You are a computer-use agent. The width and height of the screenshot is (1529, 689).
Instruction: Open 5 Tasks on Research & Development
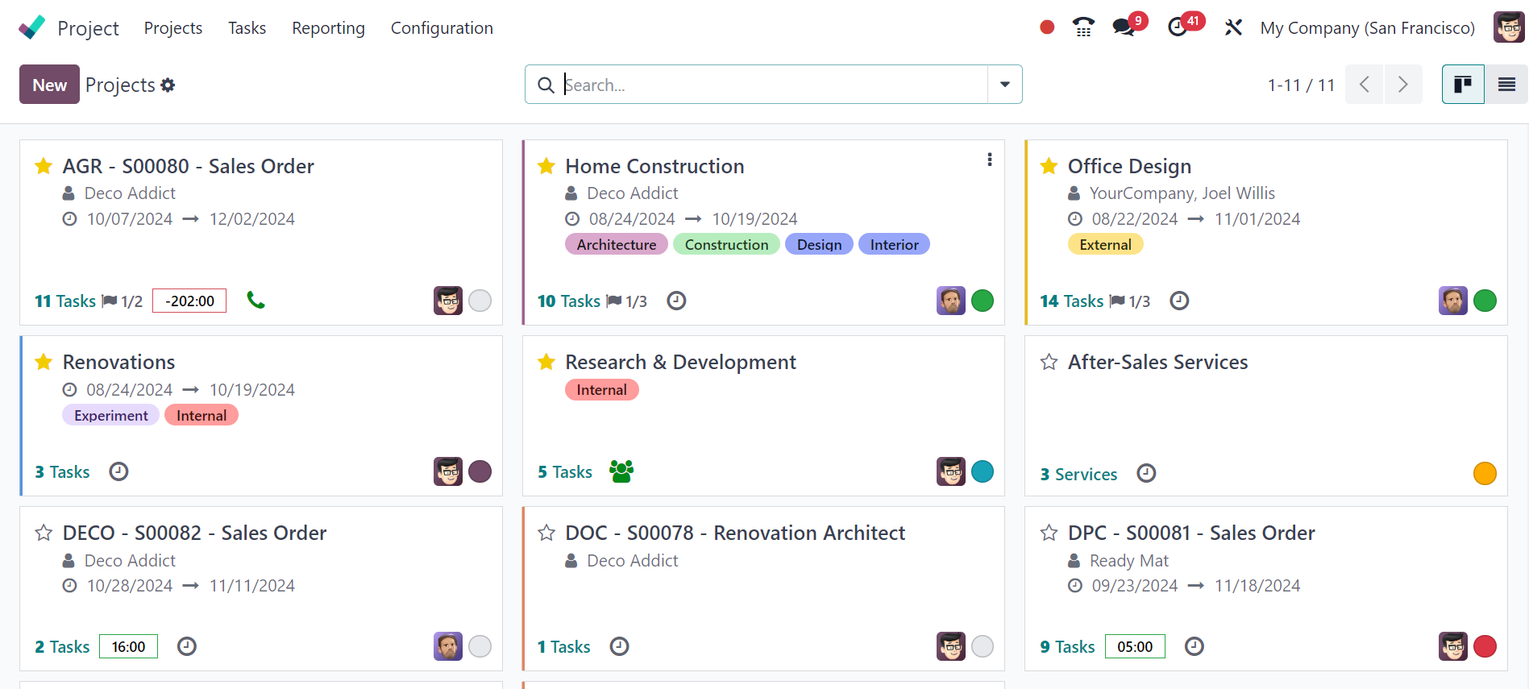(565, 472)
